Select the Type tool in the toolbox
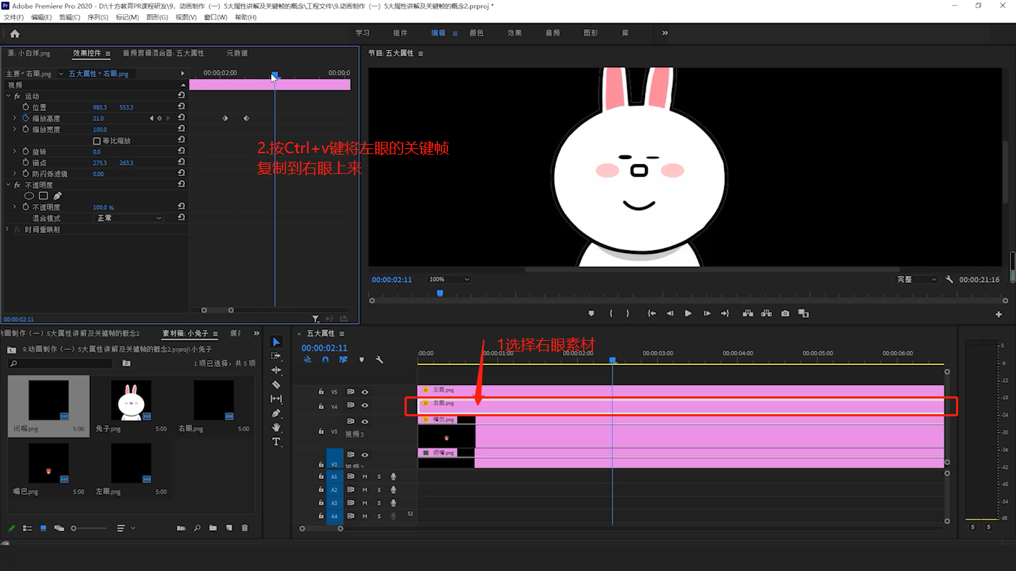The height and width of the screenshot is (571, 1016). [x=276, y=442]
